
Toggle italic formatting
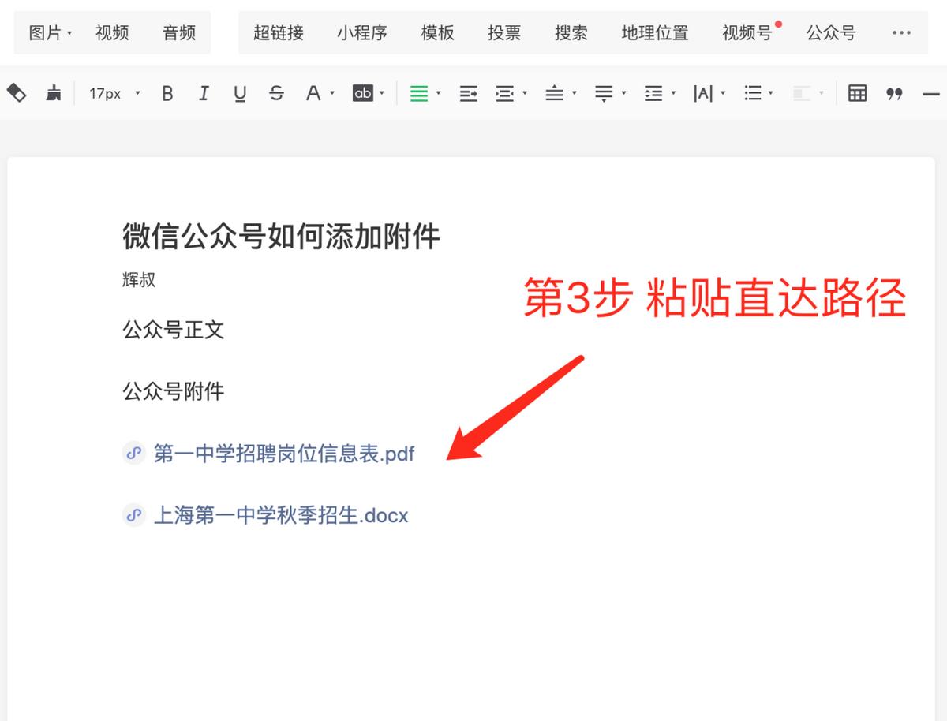pos(204,92)
